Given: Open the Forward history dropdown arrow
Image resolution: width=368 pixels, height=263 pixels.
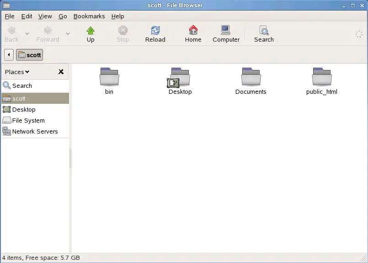Looking at the screenshot, I should (x=68, y=34).
